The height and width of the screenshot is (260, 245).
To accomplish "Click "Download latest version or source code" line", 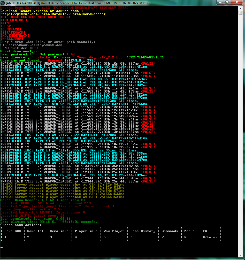I will tap(42, 11).
